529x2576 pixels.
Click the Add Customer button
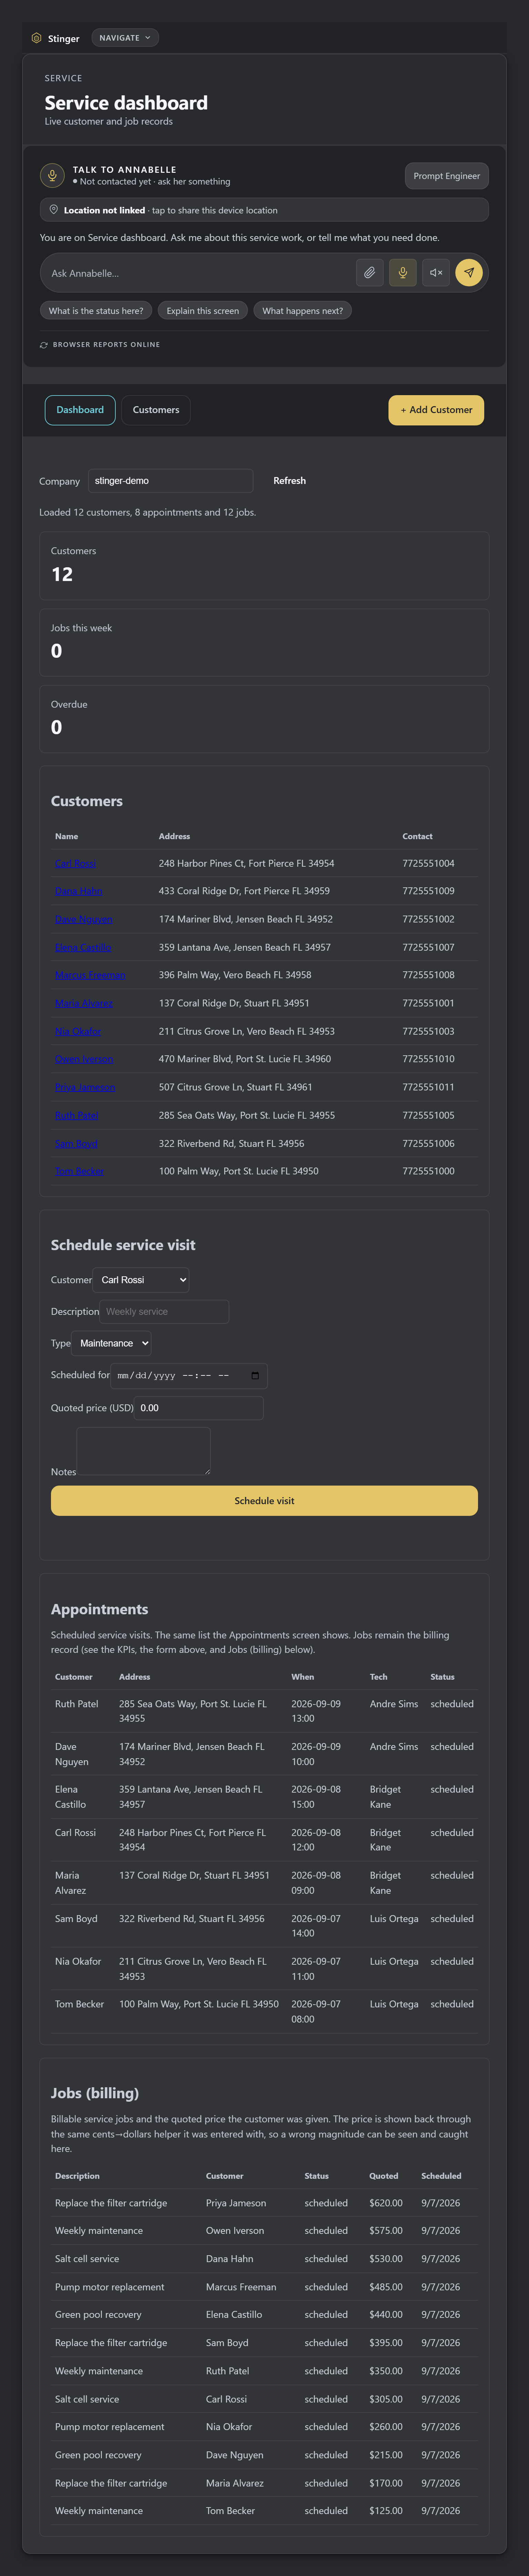(x=436, y=410)
